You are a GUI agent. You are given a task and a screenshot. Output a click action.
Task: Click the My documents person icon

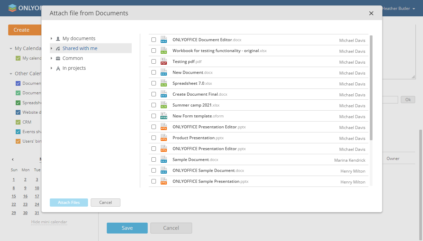coord(58,39)
